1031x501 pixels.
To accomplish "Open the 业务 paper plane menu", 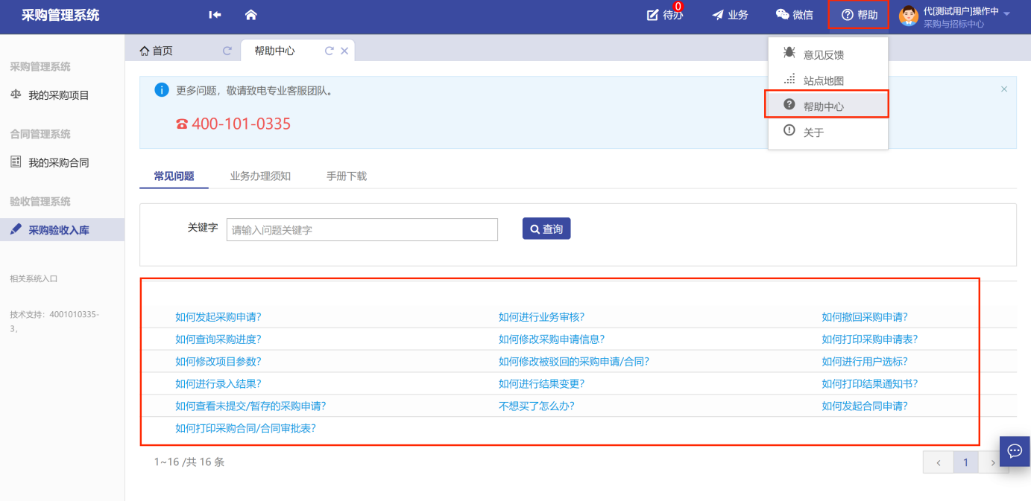I will pyautogui.click(x=730, y=15).
